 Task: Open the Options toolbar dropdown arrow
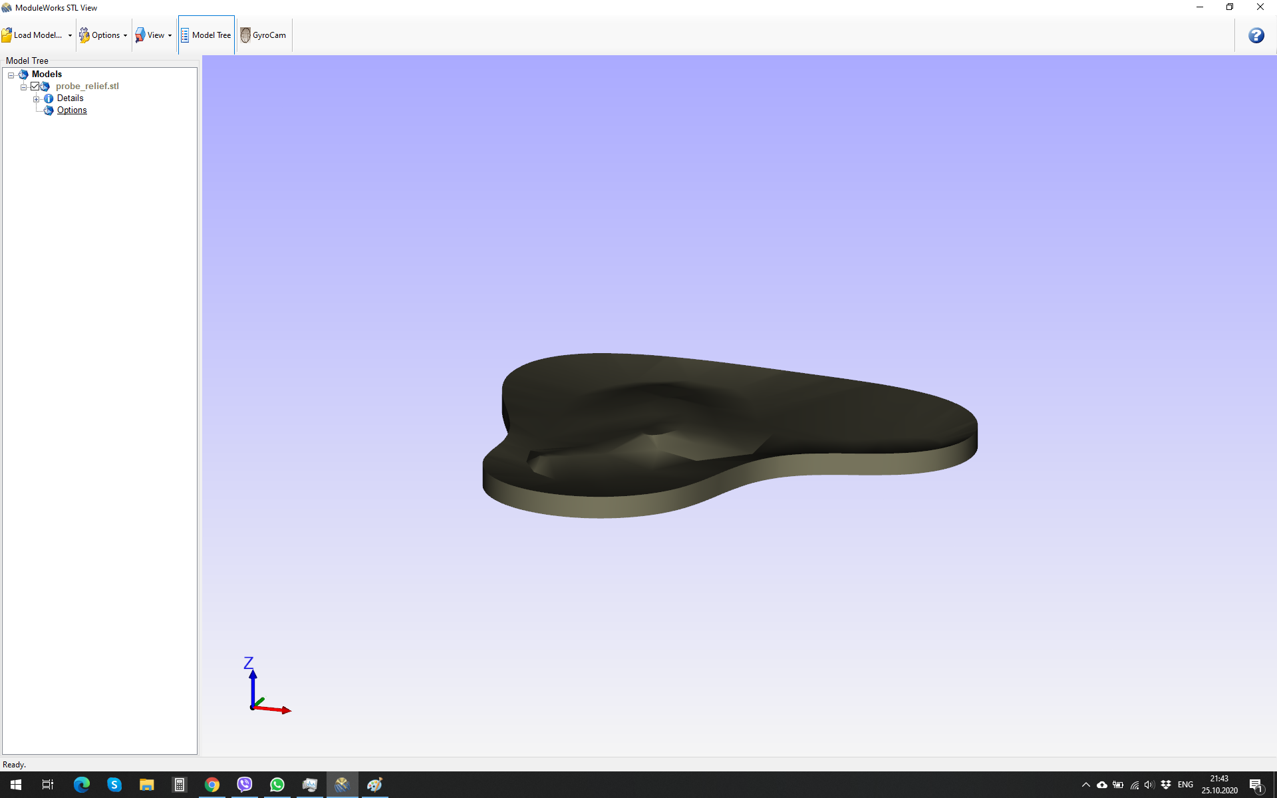tap(125, 36)
